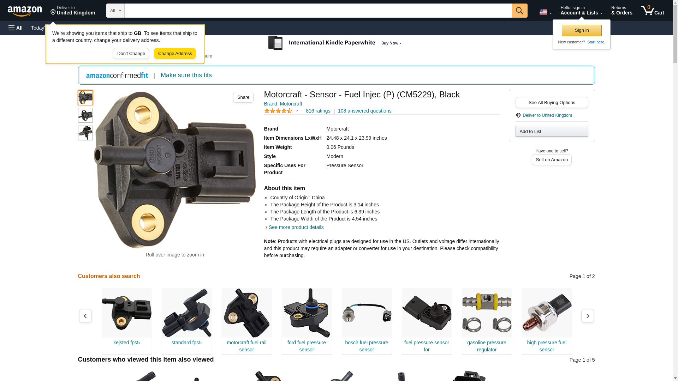Image resolution: width=678 pixels, height=381 pixels.
Task: Click the search magnifier button
Action: pos(519,11)
